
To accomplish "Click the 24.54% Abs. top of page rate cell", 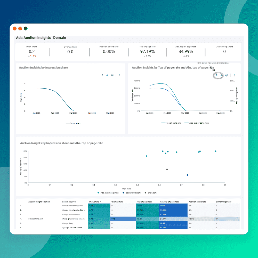I will (x=173, y=219).
